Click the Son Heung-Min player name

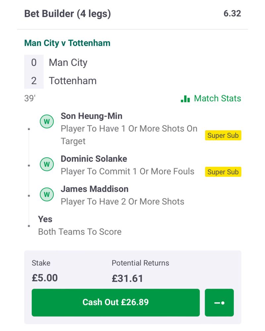tap(91, 116)
